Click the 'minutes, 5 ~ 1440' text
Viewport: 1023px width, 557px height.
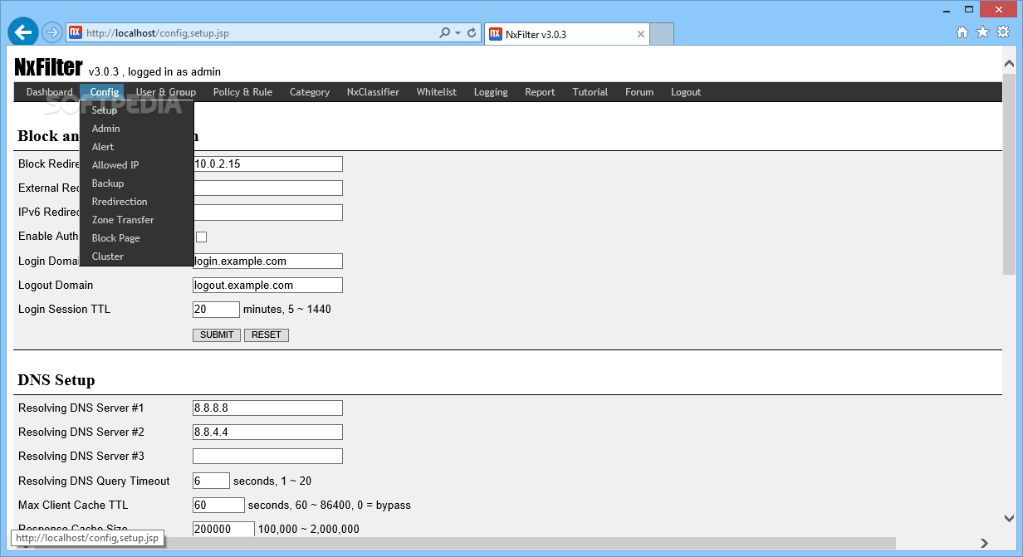(287, 310)
